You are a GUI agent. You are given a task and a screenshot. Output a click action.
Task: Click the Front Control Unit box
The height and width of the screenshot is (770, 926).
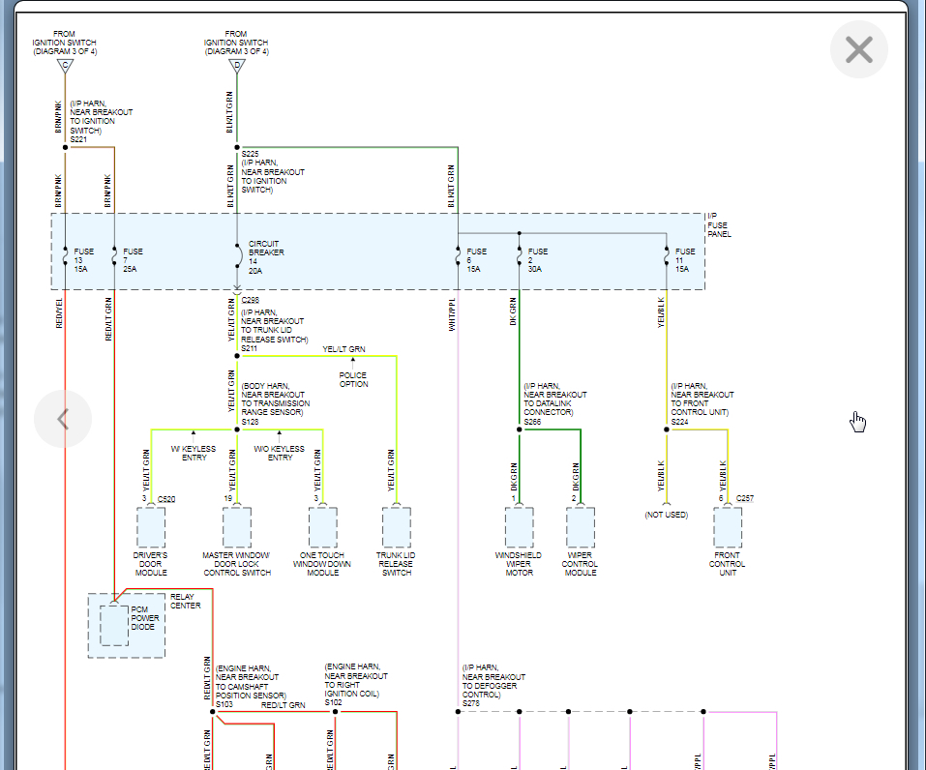pyautogui.click(x=728, y=527)
